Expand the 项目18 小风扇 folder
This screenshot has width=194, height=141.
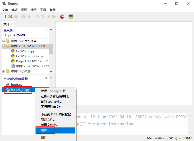click(3, 71)
